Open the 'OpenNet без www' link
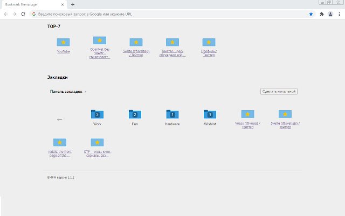This screenshot has width=345, height=216. pos(100,53)
